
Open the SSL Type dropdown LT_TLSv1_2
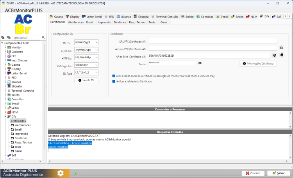86,72
